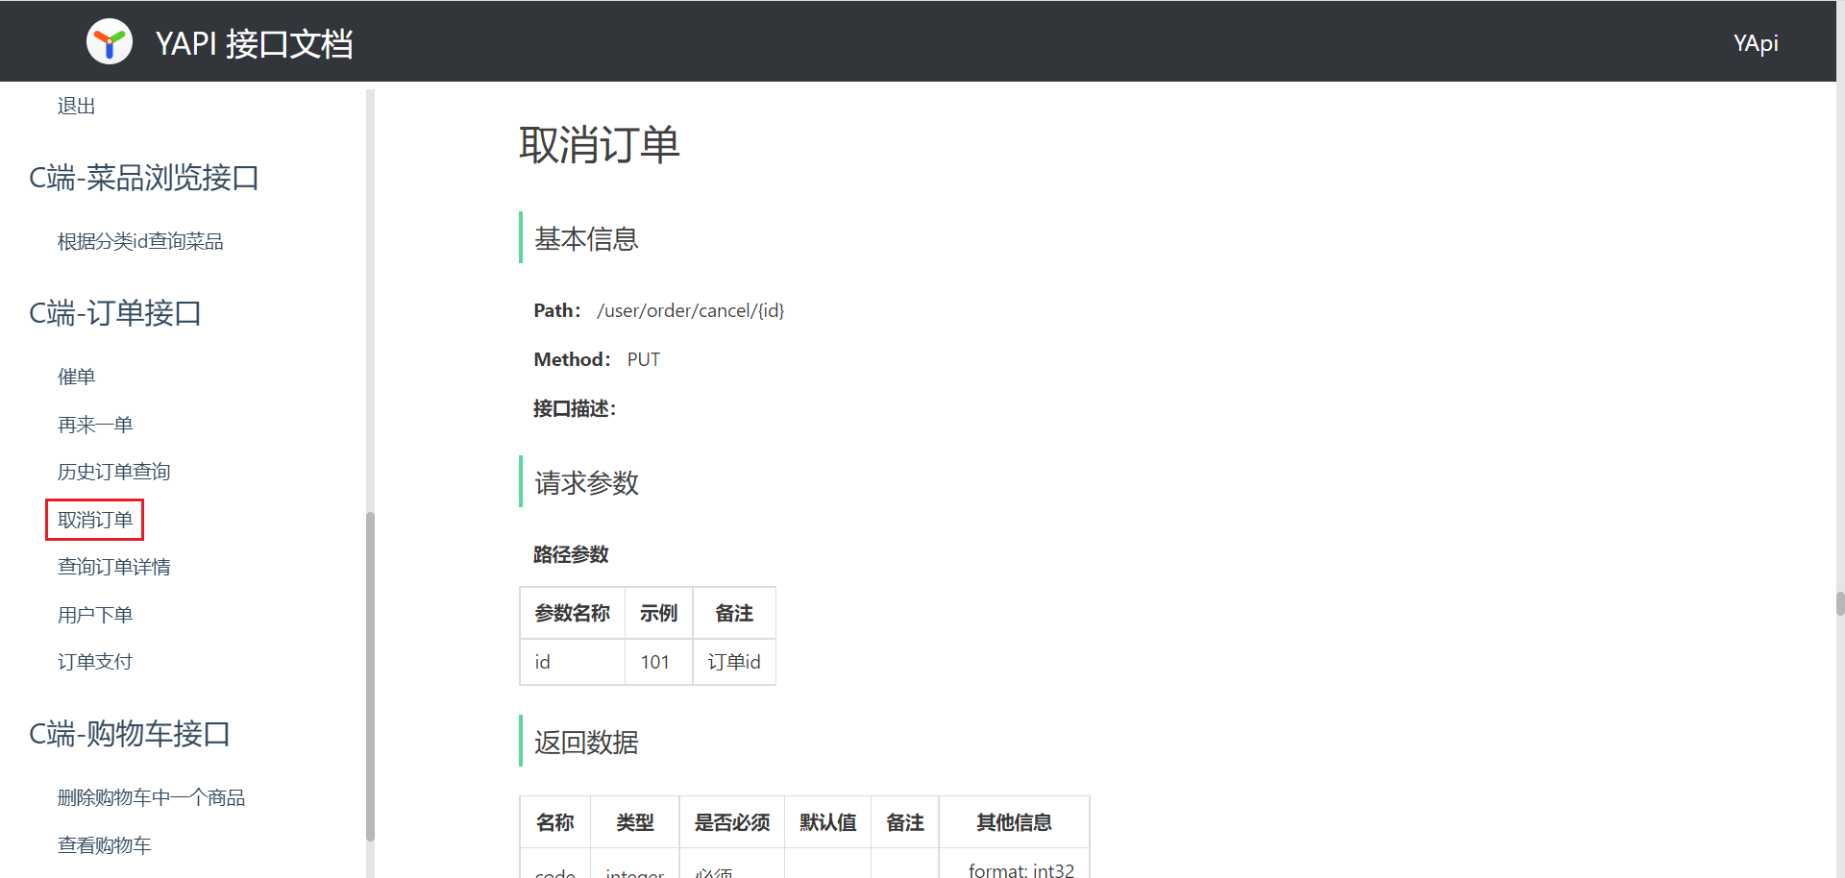Click the YAPI logo icon
This screenshot has width=1845, height=878.
coord(110,42)
